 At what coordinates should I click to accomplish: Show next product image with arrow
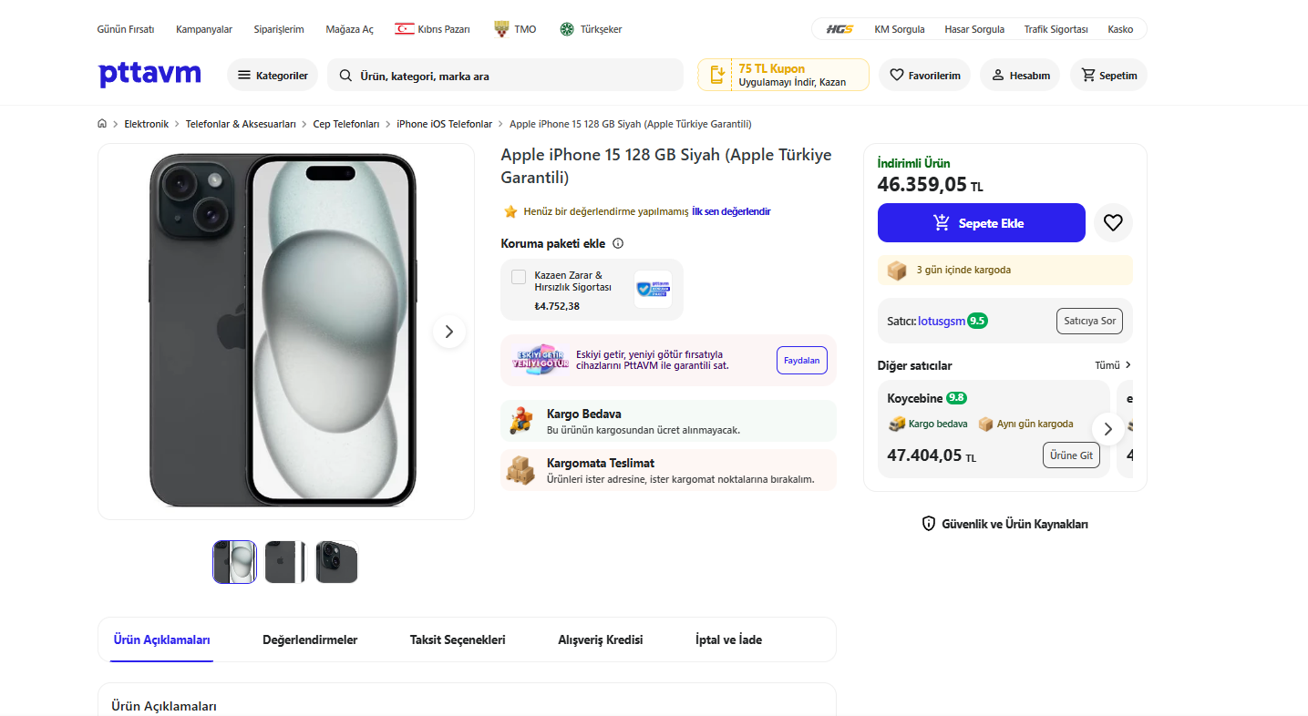(x=448, y=332)
